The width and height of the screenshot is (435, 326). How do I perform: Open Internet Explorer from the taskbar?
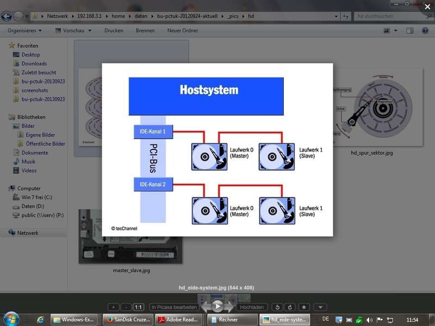point(41,319)
